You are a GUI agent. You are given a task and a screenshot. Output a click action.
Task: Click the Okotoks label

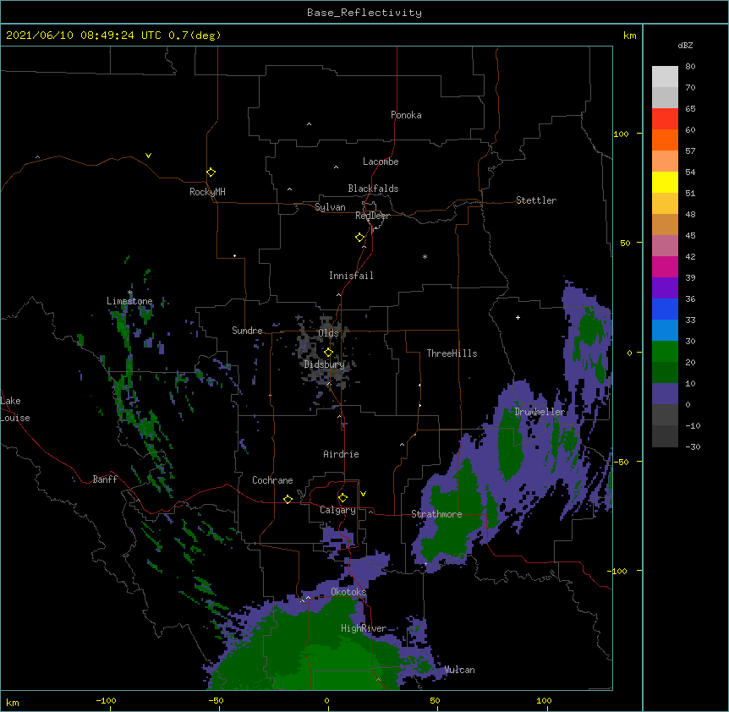[x=348, y=592]
